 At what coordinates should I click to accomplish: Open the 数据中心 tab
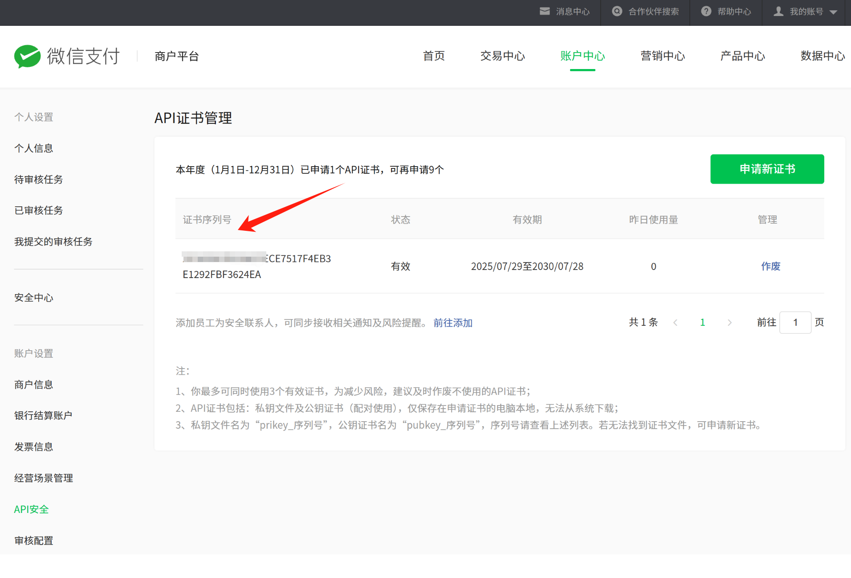click(822, 56)
